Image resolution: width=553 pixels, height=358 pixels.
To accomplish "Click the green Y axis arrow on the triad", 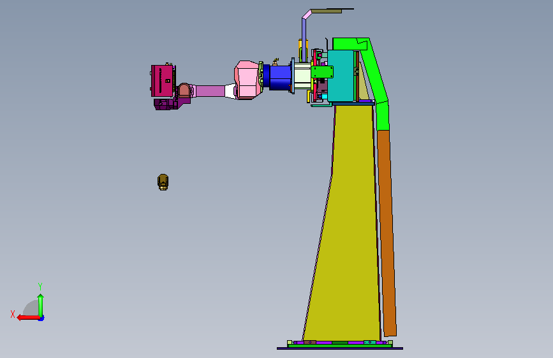I will 41,306.
